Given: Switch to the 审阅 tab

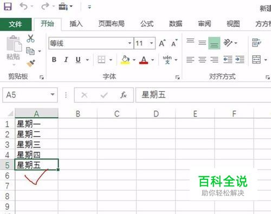Looking at the screenshot, I should tap(204, 24).
